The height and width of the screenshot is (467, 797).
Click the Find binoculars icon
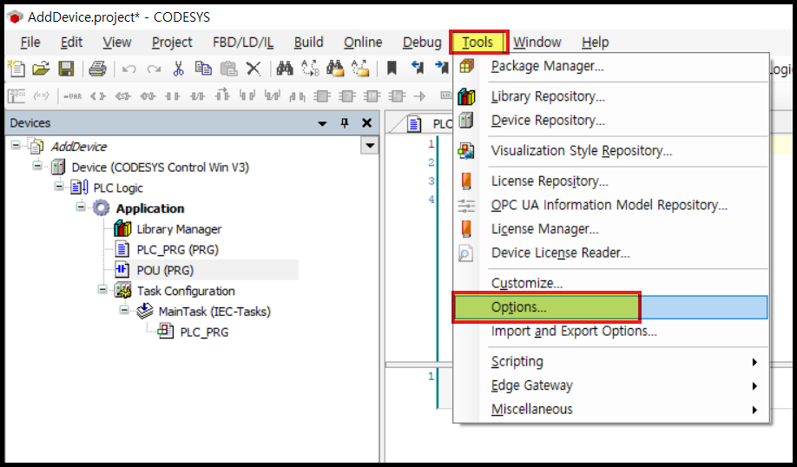[285, 68]
